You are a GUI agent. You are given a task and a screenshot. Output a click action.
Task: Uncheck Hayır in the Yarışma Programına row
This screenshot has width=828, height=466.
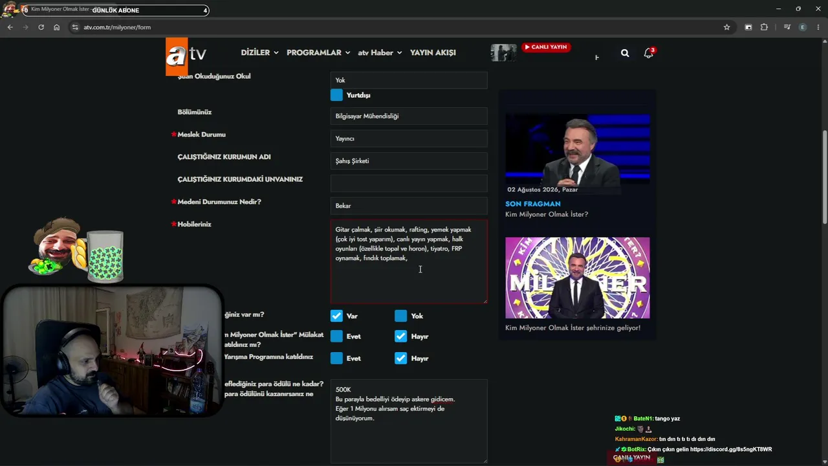coord(401,359)
